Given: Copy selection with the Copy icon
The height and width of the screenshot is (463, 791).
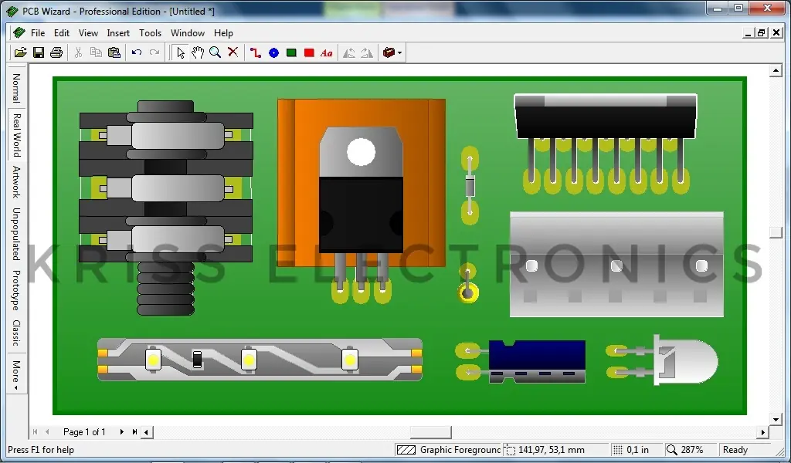Looking at the screenshot, I should (96, 52).
